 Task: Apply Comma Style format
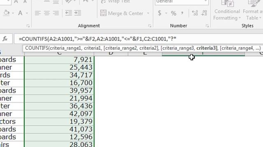tap(182, 13)
